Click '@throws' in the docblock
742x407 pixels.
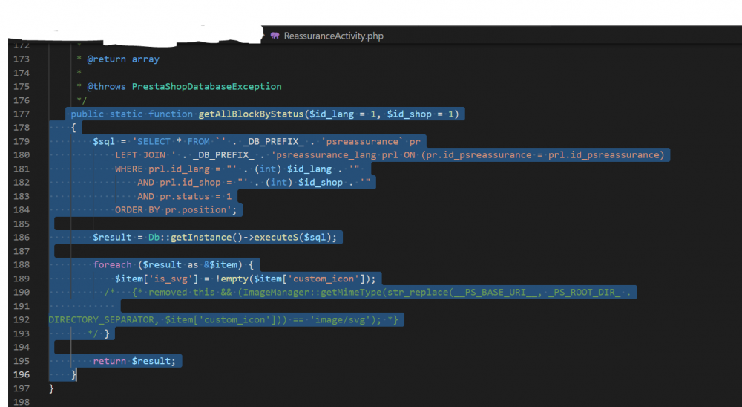click(x=106, y=87)
